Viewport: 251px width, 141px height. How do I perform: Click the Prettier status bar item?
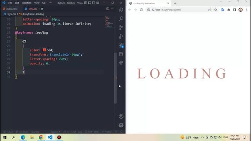tap(107, 132)
